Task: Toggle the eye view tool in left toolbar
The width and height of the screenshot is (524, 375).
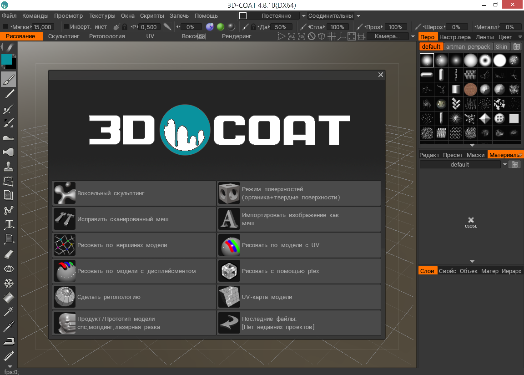Action: (8, 269)
